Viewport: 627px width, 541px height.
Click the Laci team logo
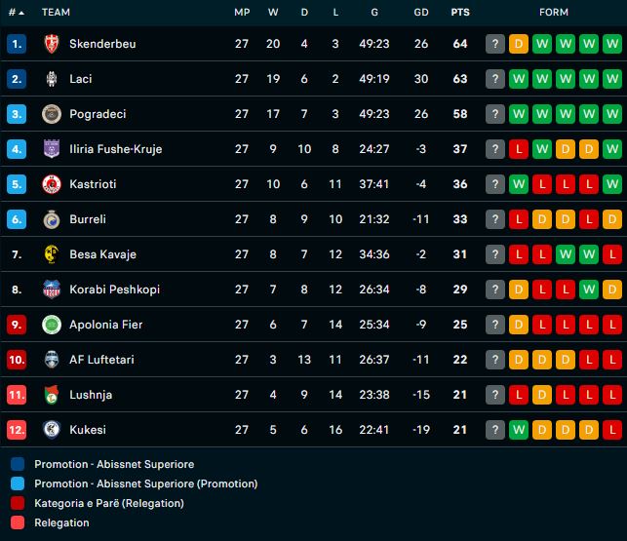click(52, 79)
